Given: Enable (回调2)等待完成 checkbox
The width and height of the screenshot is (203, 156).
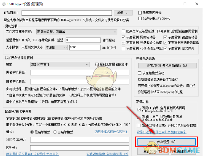Looking at the screenshot, I should (x=139, y=126).
